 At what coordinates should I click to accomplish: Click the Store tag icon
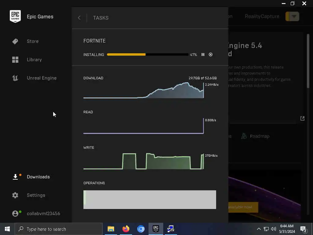coord(15,41)
